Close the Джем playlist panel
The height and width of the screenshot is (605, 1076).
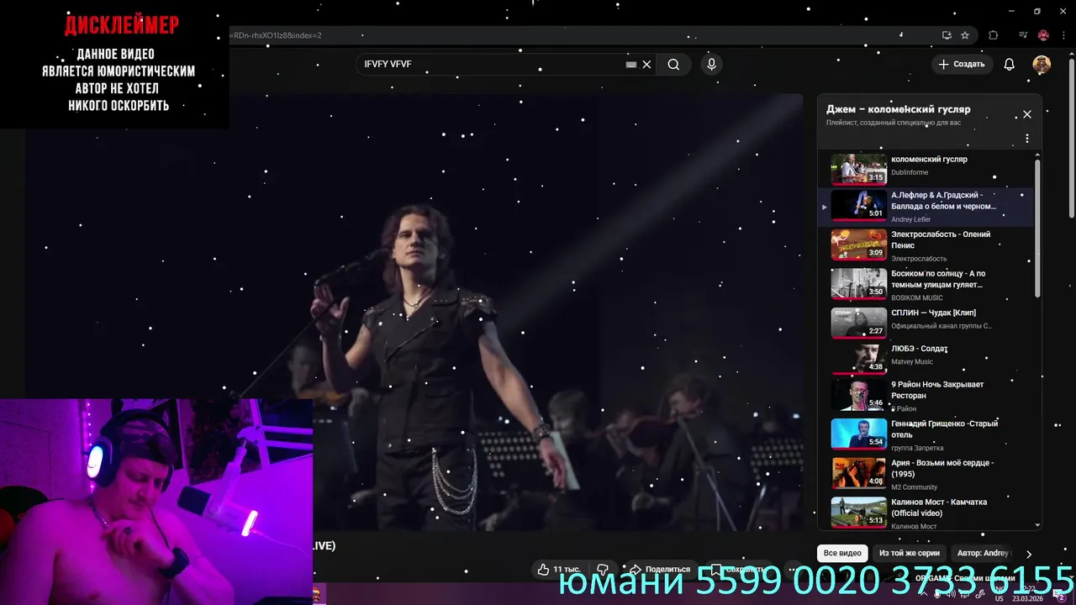pyautogui.click(x=1026, y=114)
